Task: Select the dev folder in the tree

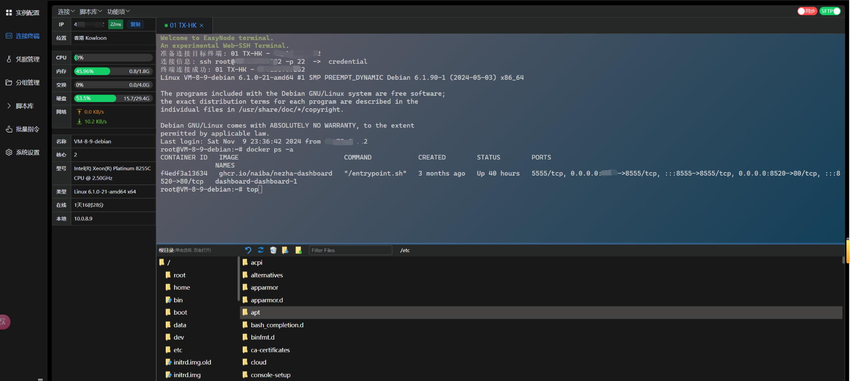Action: 175,337
